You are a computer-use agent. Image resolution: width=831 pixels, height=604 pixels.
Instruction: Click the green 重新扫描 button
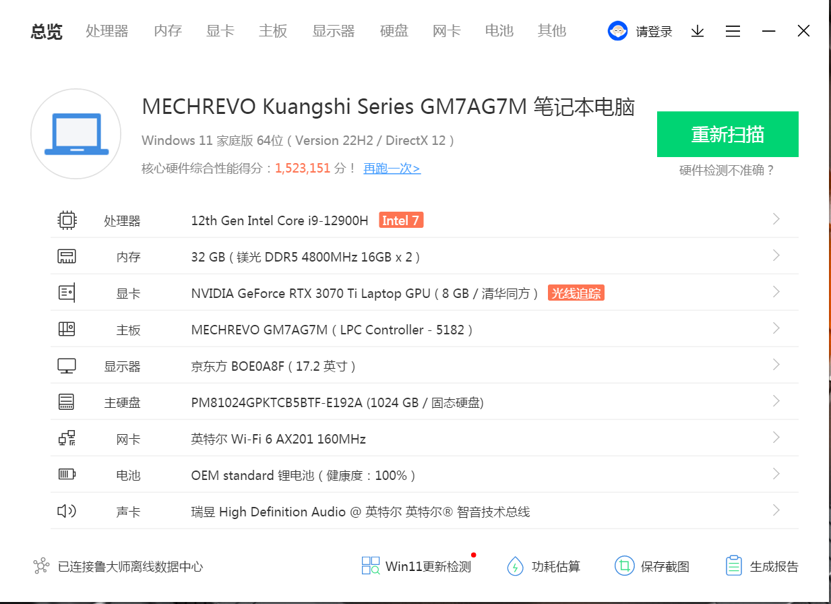(728, 134)
